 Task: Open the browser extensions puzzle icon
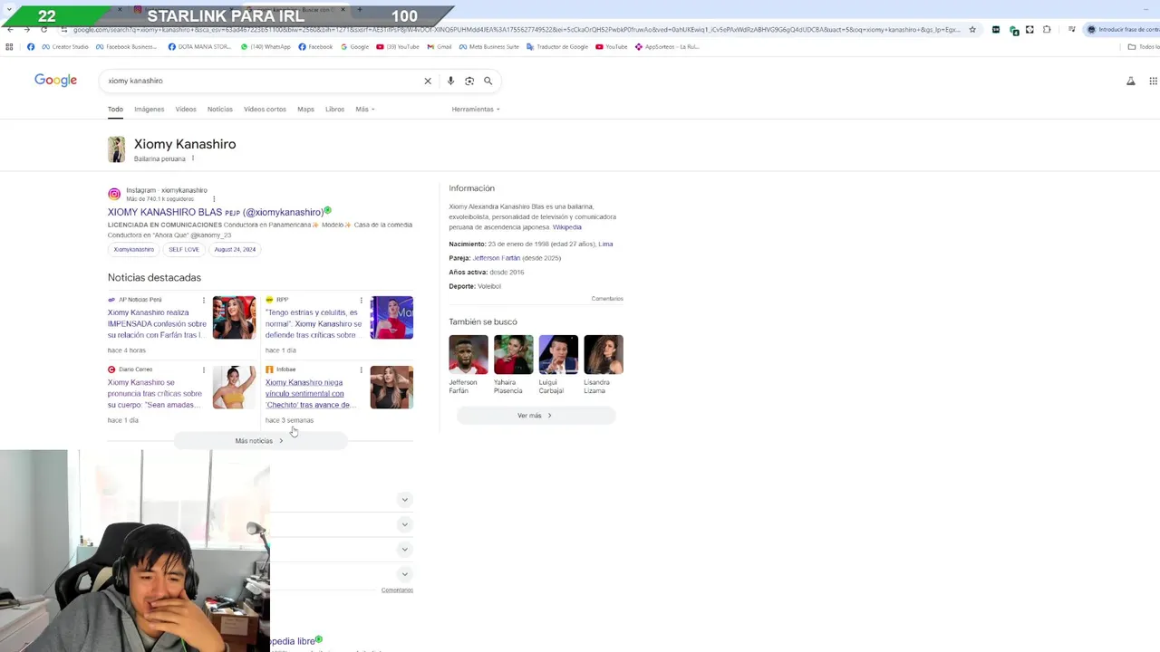1047,29
